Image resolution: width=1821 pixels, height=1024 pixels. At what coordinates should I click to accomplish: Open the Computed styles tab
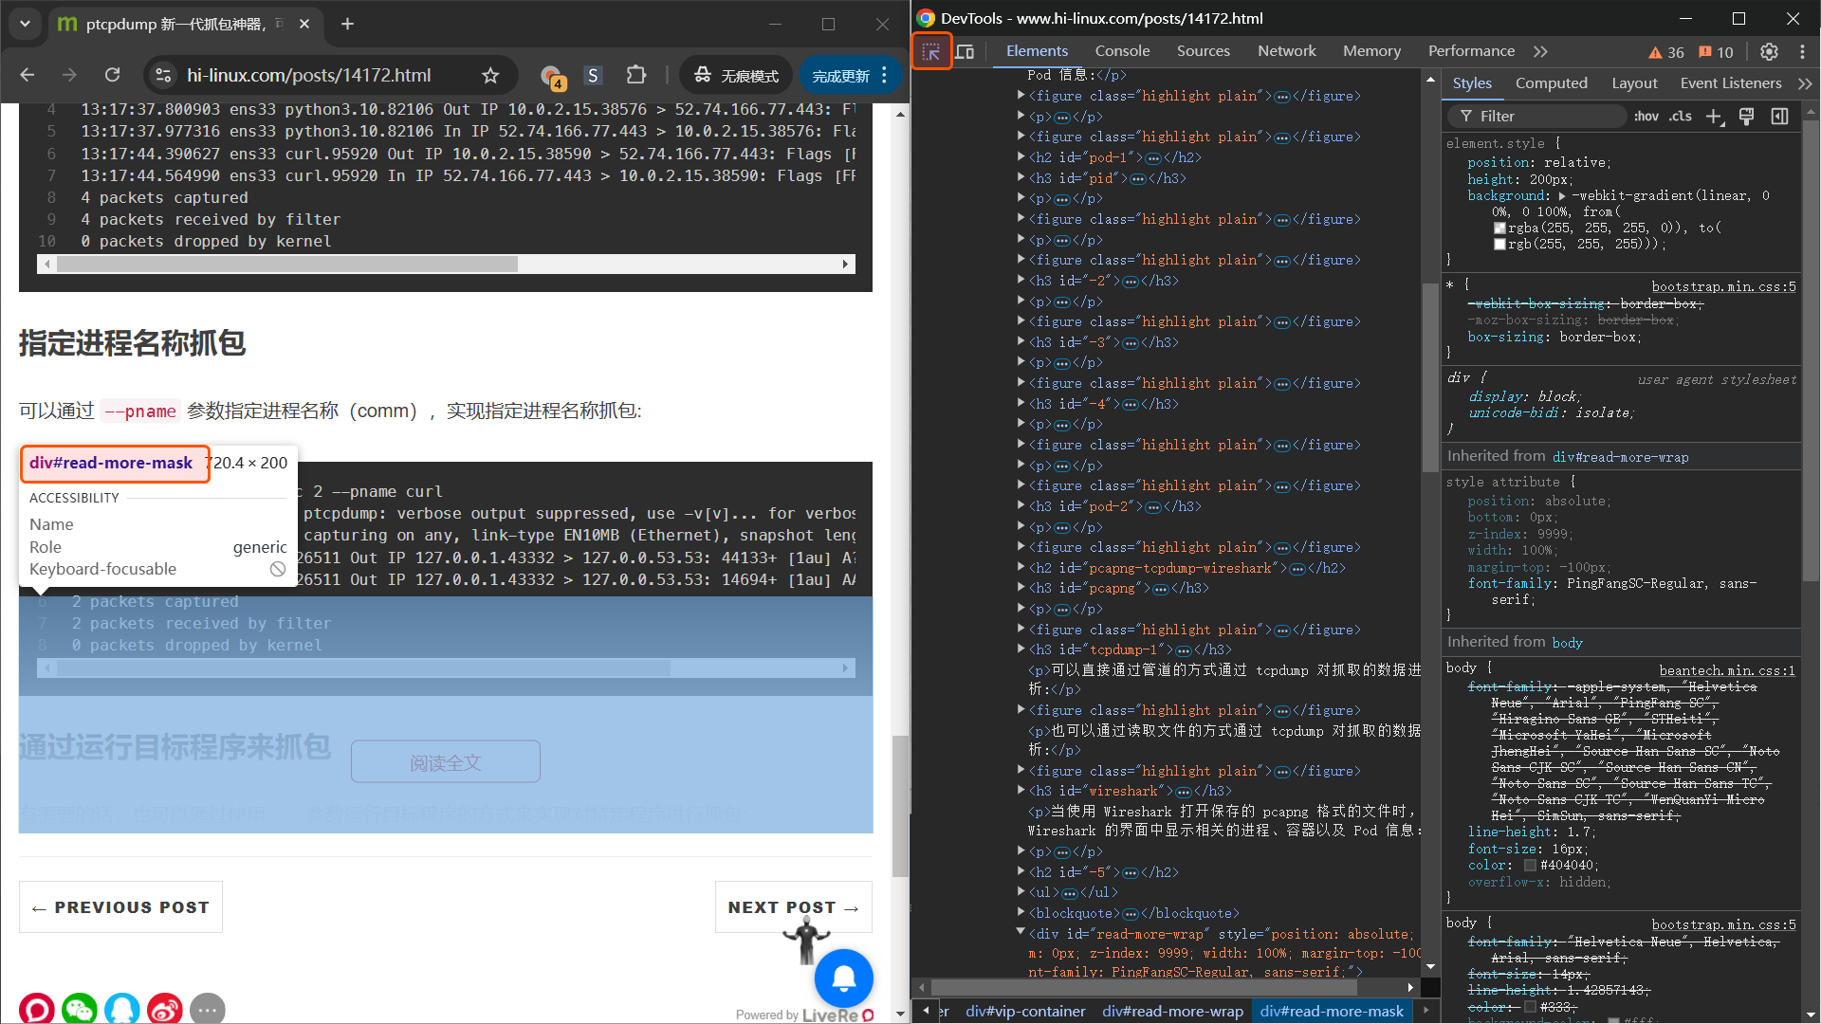pyautogui.click(x=1551, y=83)
